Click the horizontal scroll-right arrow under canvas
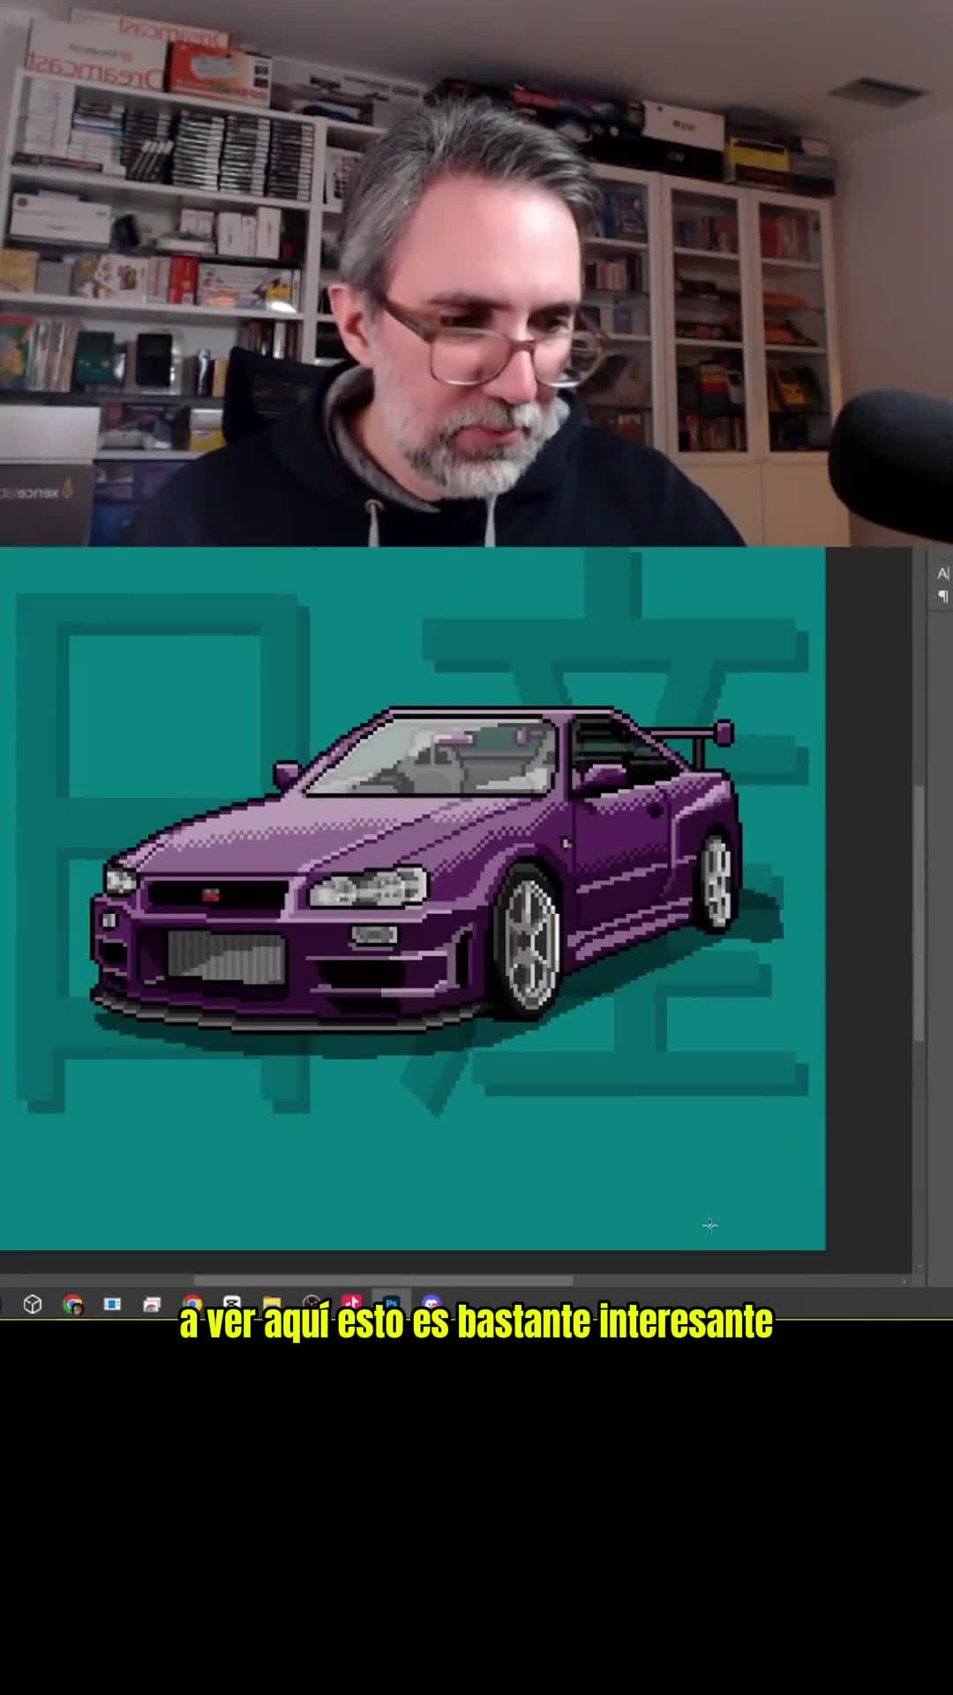The width and height of the screenshot is (953, 1695). [904, 1281]
